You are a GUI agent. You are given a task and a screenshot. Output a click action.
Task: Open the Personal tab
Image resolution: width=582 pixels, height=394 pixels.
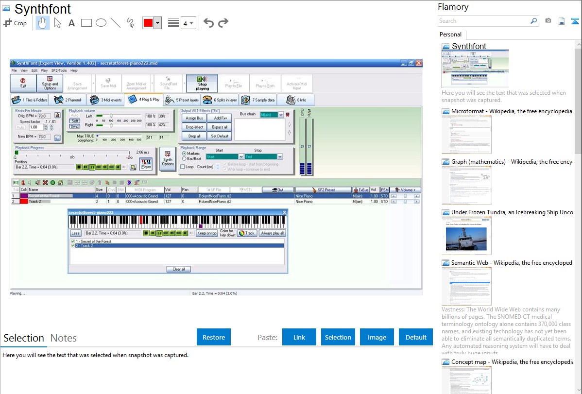pos(451,34)
